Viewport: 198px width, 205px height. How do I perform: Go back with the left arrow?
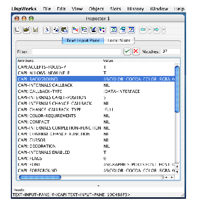click(x=143, y=30)
